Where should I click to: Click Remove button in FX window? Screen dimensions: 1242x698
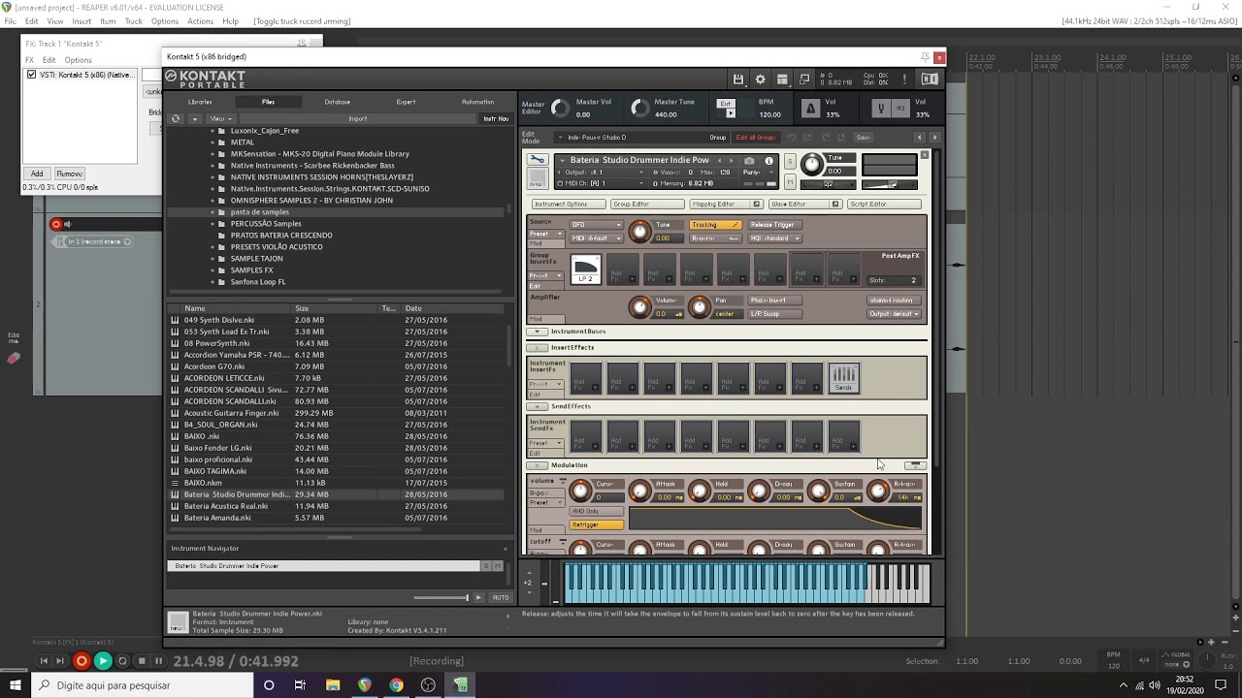point(69,174)
